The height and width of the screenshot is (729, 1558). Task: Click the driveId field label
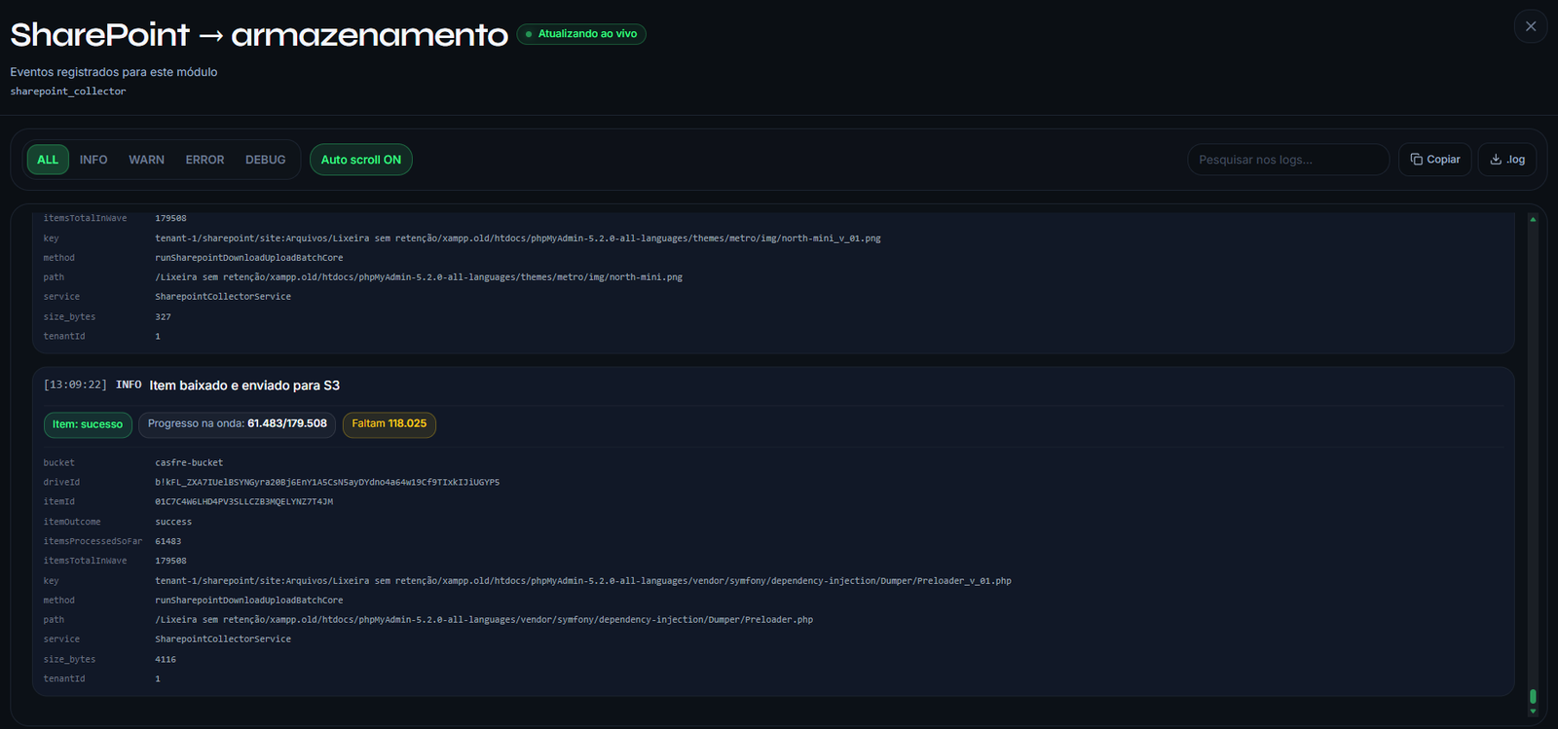pyautogui.click(x=61, y=483)
